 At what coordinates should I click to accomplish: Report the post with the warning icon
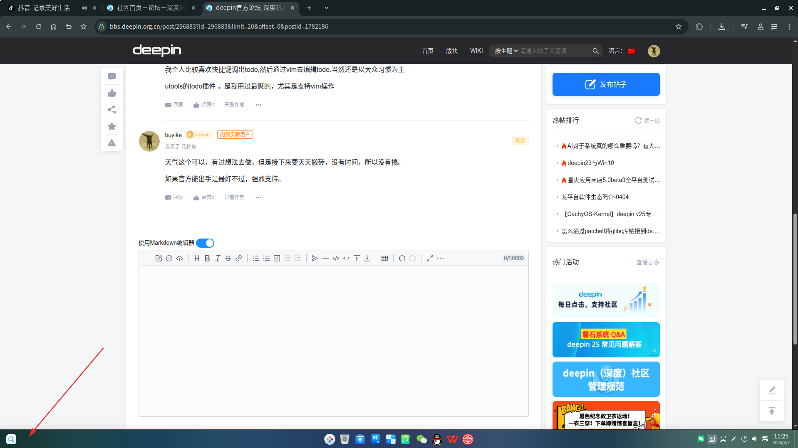point(112,143)
